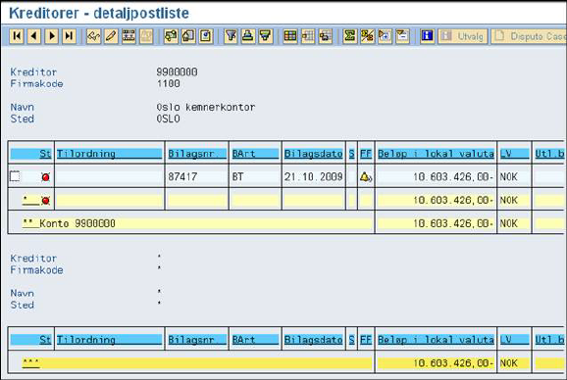Image resolution: width=567 pixels, height=380 pixels.
Task: Open mass change icon beside the pencil
Action: pos(129,35)
